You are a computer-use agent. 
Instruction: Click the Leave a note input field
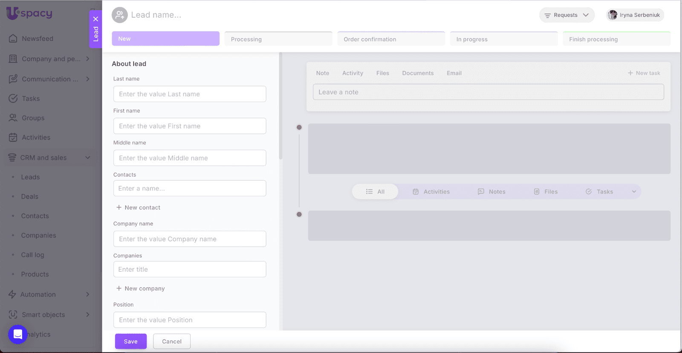pos(488,92)
